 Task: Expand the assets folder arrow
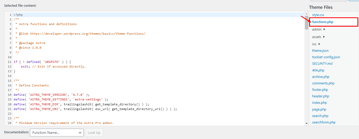(x=324, y=37)
